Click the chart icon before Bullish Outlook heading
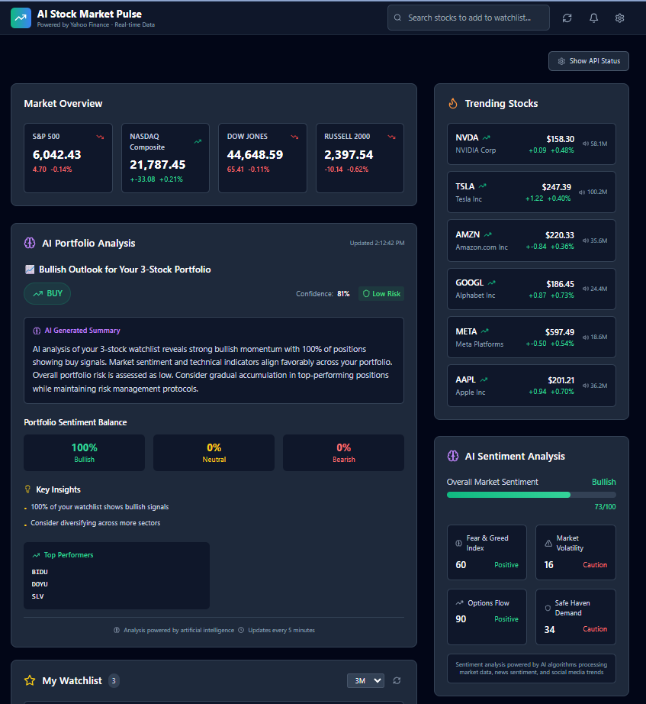Screen dimensions: 646x704 click(30, 270)
